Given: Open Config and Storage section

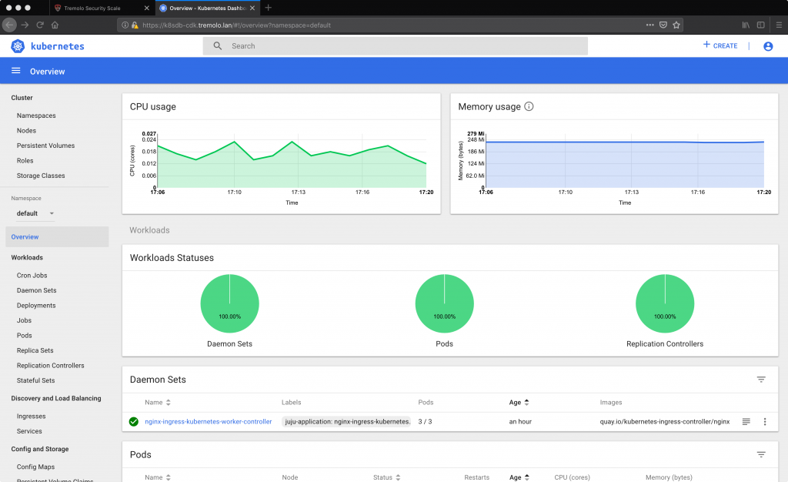Looking at the screenshot, I should click(40, 450).
